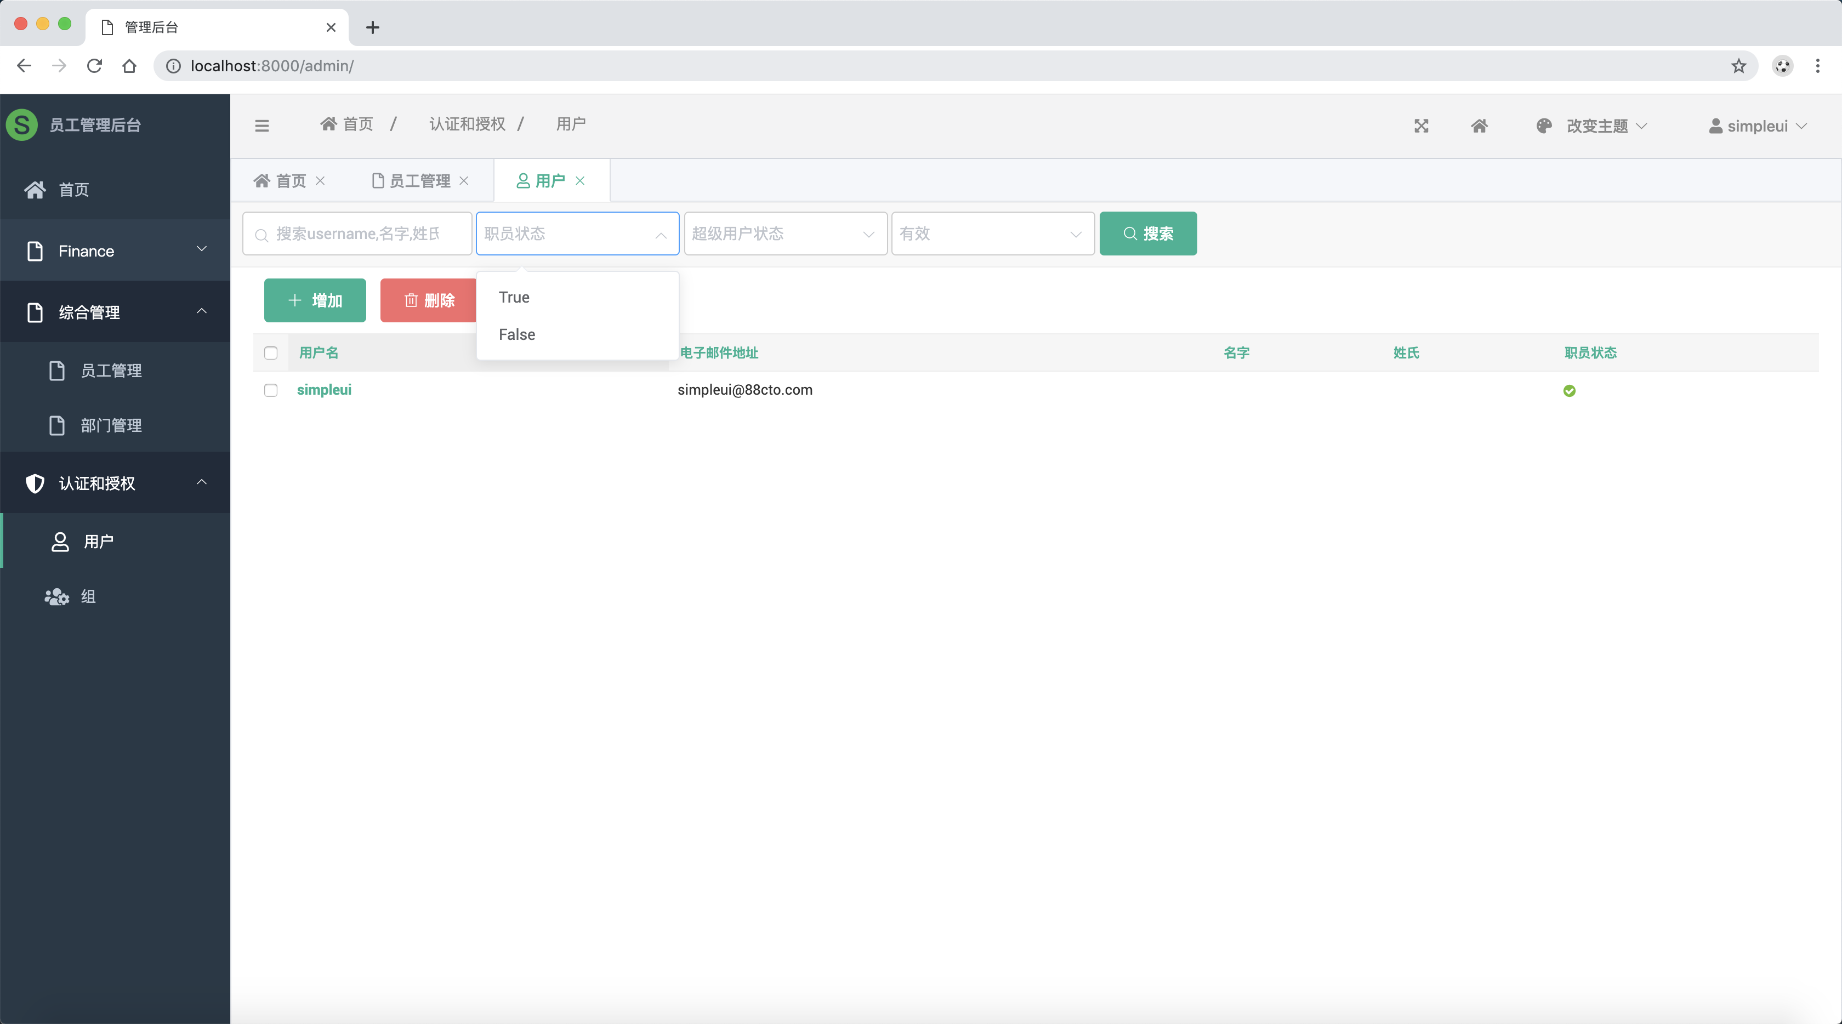The width and height of the screenshot is (1842, 1024).
Task: Click the fullscreen expand icon
Action: (x=1421, y=126)
